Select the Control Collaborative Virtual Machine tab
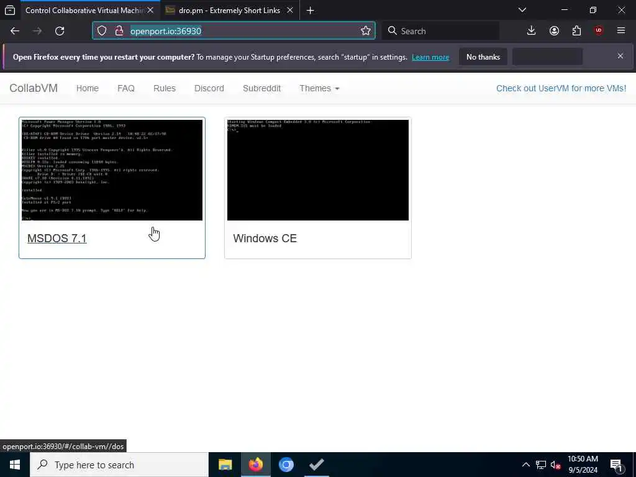This screenshot has height=477, width=636. click(83, 11)
